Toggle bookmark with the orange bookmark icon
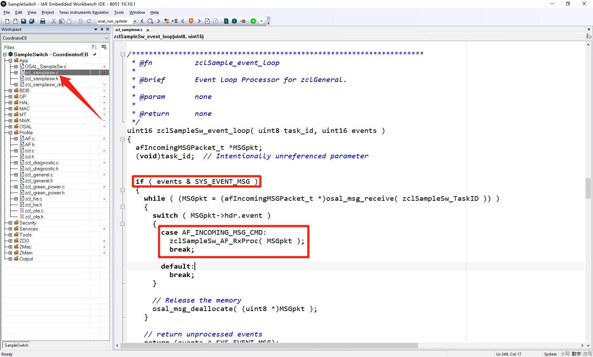This screenshot has width=593, height=357. click(x=191, y=21)
